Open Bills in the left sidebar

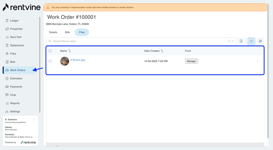coord(13,62)
